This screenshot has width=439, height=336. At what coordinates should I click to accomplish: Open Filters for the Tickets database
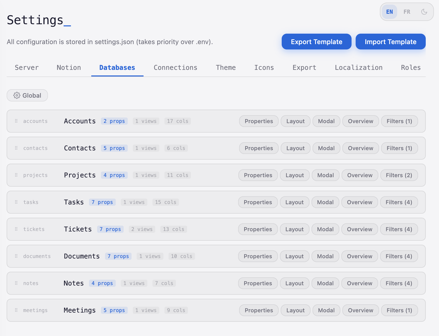pyautogui.click(x=399, y=229)
